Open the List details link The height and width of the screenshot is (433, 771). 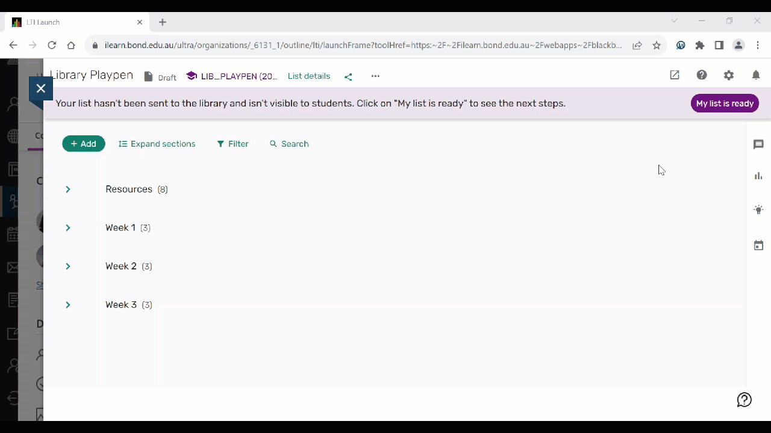309,76
